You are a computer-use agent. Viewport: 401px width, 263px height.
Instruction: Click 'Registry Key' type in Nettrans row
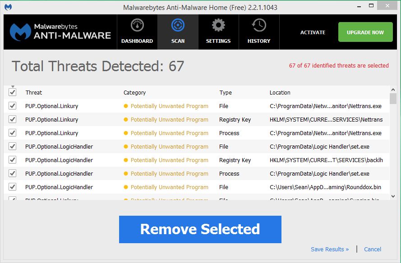235,119
